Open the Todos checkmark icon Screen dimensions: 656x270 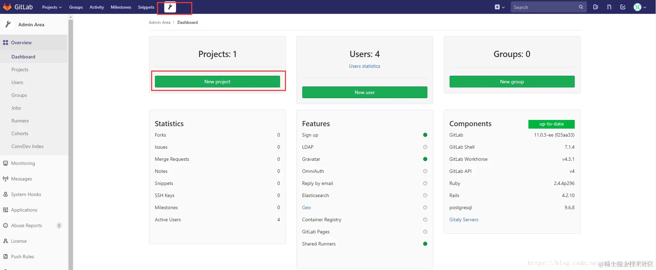click(623, 7)
